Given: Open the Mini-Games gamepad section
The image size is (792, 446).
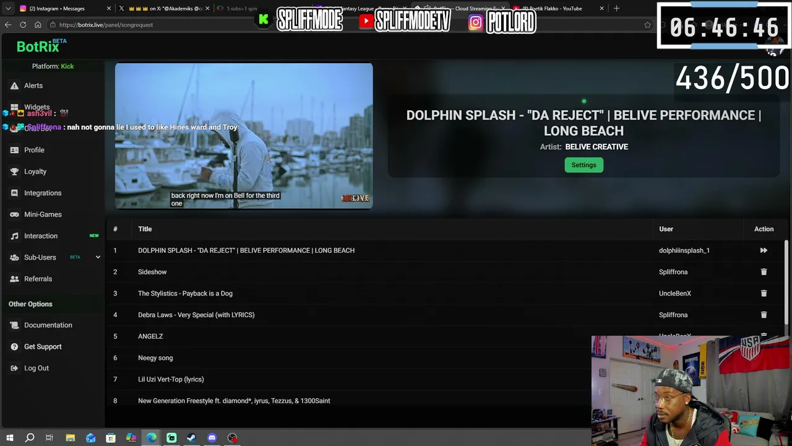Looking at the screenshot, I should (x=43, y=214).
